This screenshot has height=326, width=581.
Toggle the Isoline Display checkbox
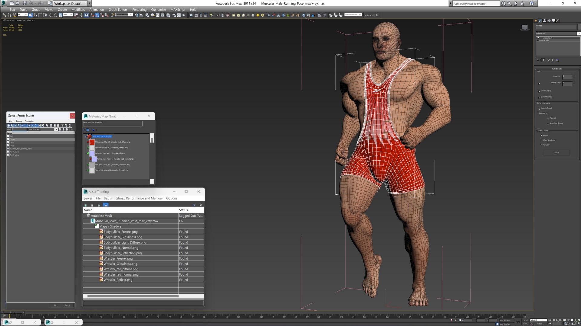539,91
